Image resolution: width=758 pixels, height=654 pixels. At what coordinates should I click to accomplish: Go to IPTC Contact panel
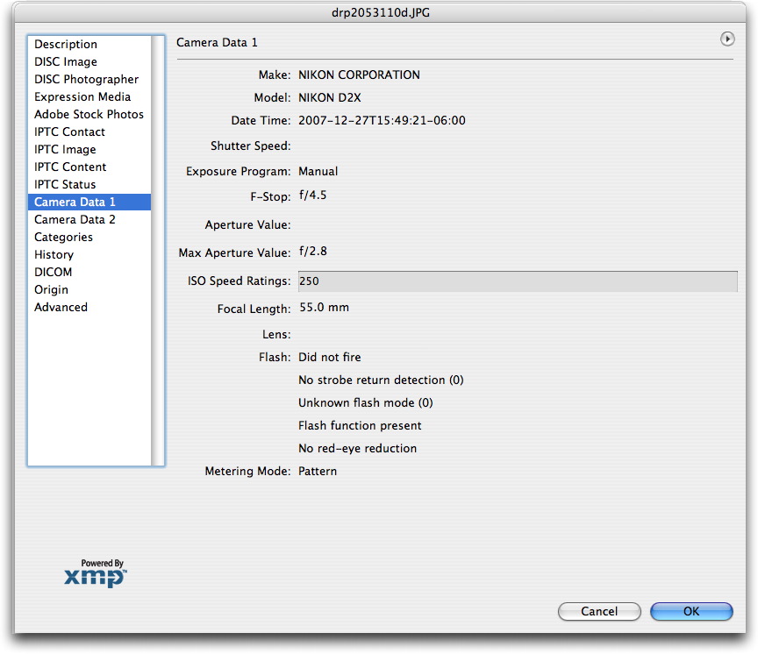click(x=69, y=132)
